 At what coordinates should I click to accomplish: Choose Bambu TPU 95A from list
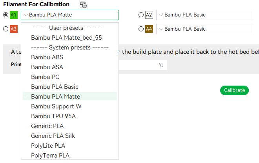click(70, 116)
